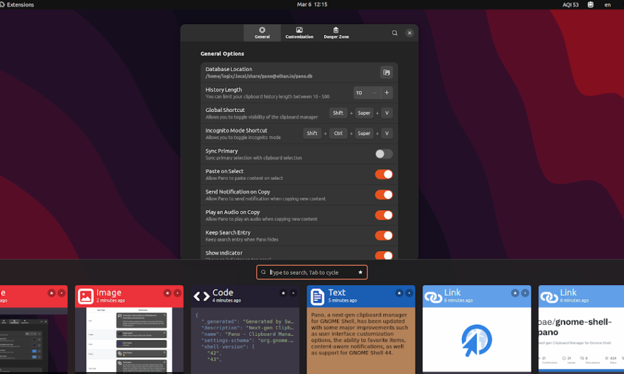This screenshot has width=624, height=374.
Task: Favorite the Image clipboard card
Action: (167, 293)
